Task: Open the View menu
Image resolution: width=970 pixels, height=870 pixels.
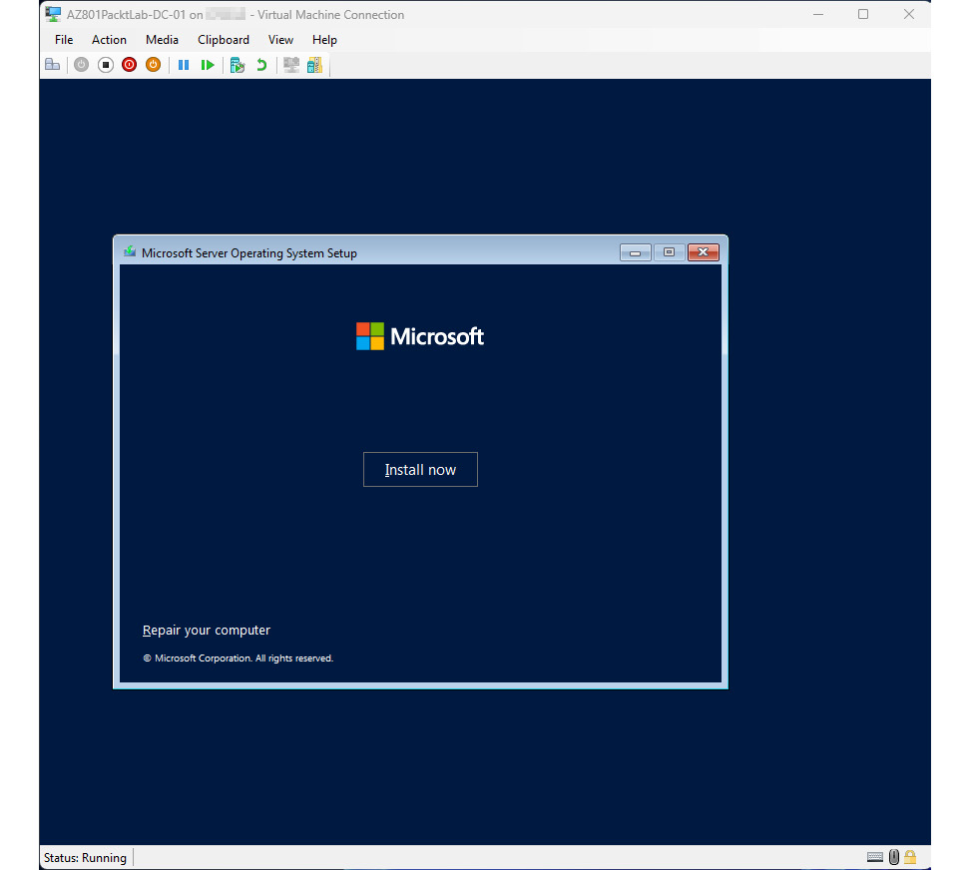Action: point(280,40)
